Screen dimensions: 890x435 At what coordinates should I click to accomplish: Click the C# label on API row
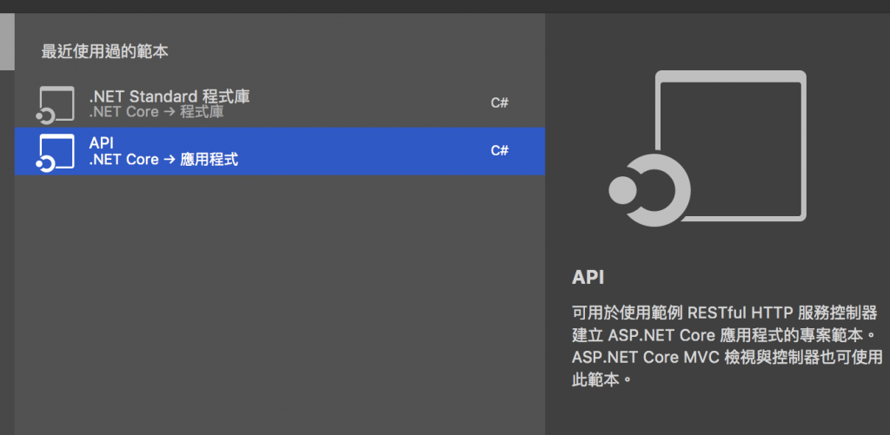pyautogui.click(x=500, y=151)
